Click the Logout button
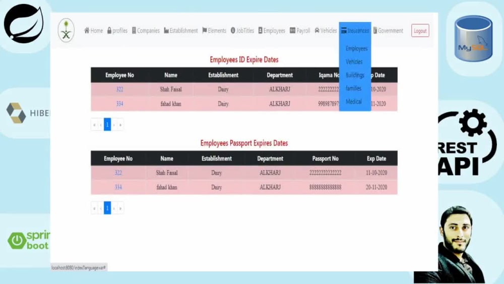 click(x=420, y=31)
